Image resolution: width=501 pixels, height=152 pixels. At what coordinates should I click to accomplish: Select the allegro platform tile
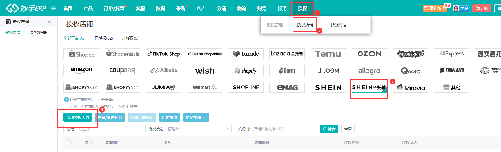click(x=369, y=71)
